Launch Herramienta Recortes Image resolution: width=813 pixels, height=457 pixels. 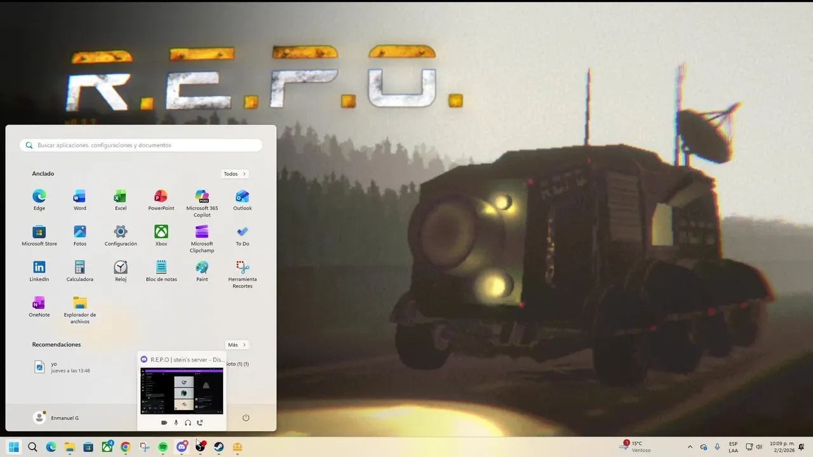point(243,274)
